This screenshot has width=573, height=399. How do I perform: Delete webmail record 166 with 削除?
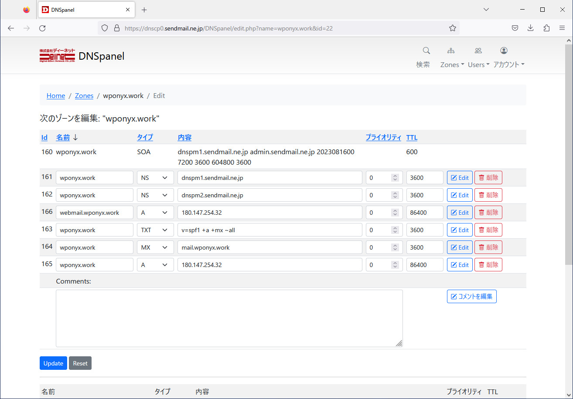[488, 213]
